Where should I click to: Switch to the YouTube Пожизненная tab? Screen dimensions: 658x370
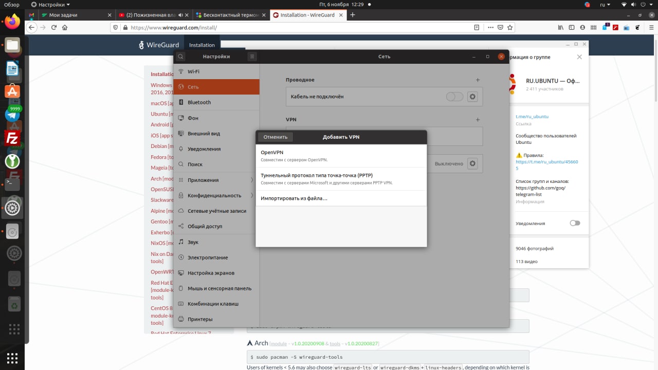154,15
